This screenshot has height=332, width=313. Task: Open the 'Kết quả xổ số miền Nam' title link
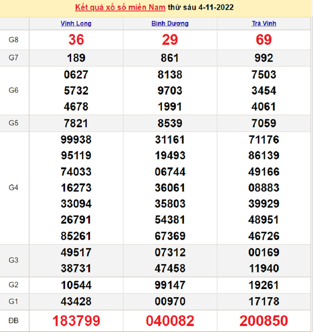click(x=121, y=7)
